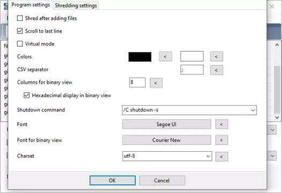The height and width of the screenshot is (193, 282).
Task: Click the CSV separator input field
Action: tap(192, 70)
